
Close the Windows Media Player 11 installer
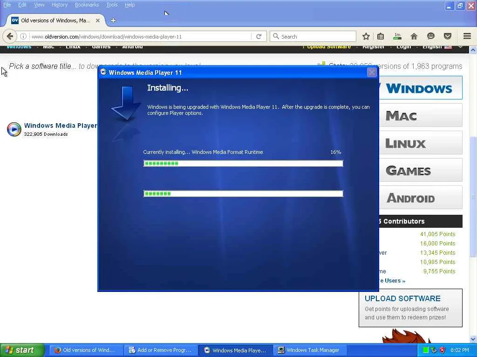372,72
